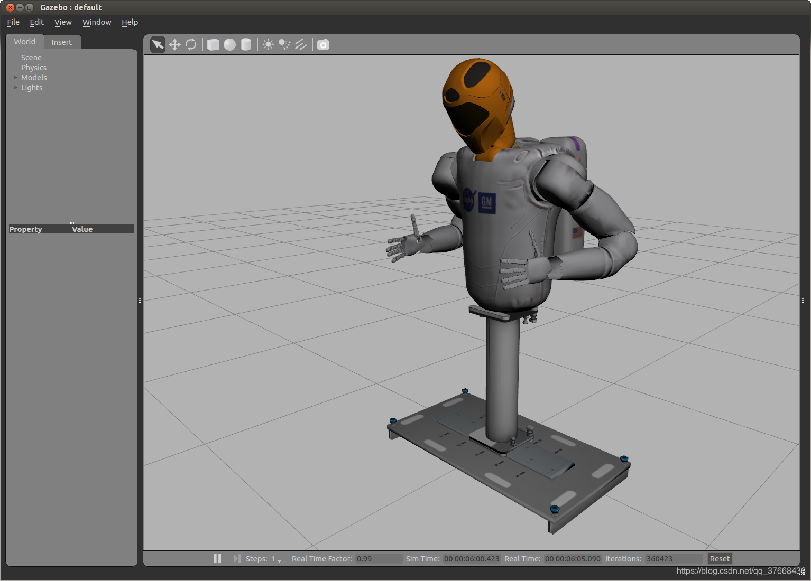Activate the rotate mode tool
This screenshot has width=811, height=581.
click(x=191, y=45)
